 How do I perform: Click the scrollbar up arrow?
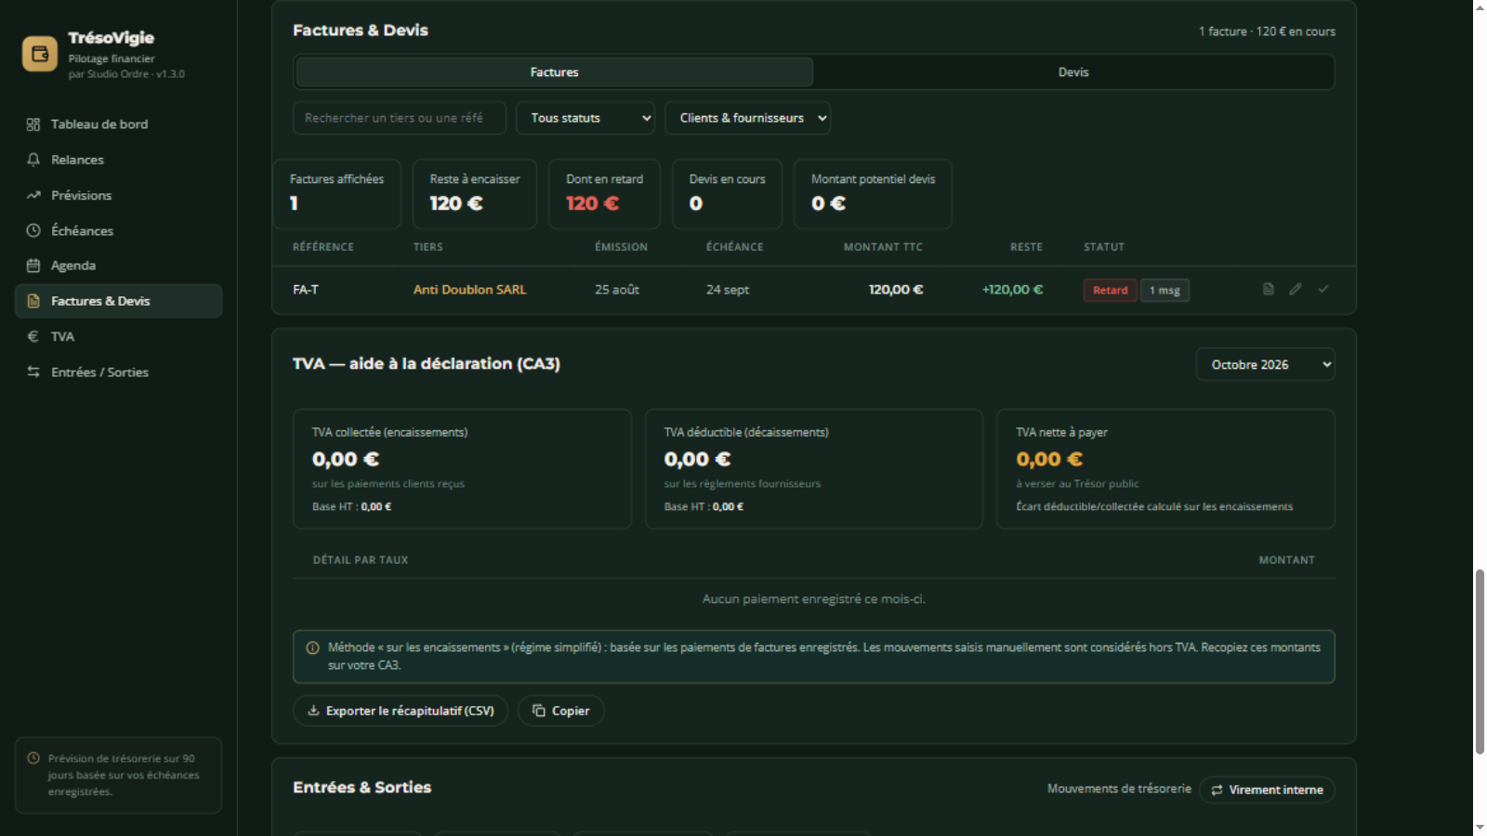(1480, 7)
